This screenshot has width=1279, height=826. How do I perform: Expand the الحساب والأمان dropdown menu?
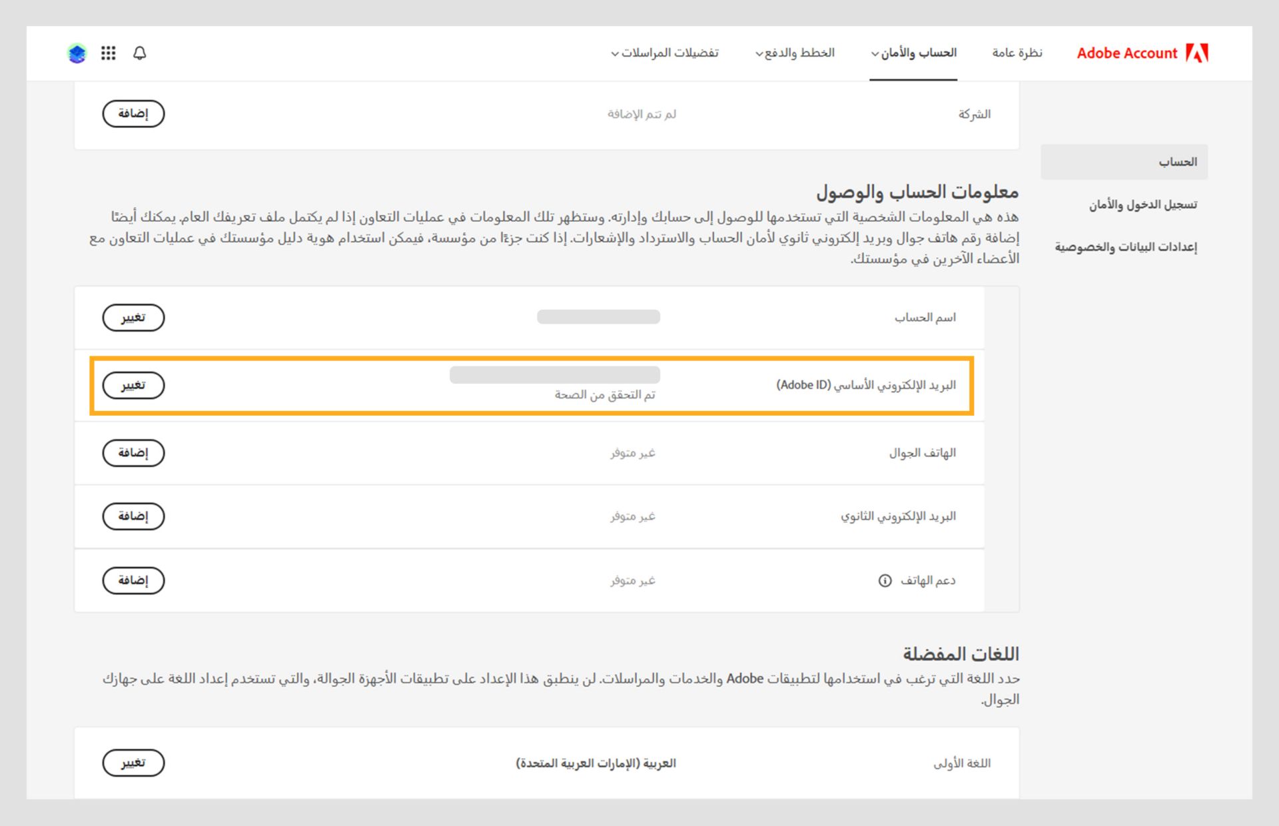(913, 53)
